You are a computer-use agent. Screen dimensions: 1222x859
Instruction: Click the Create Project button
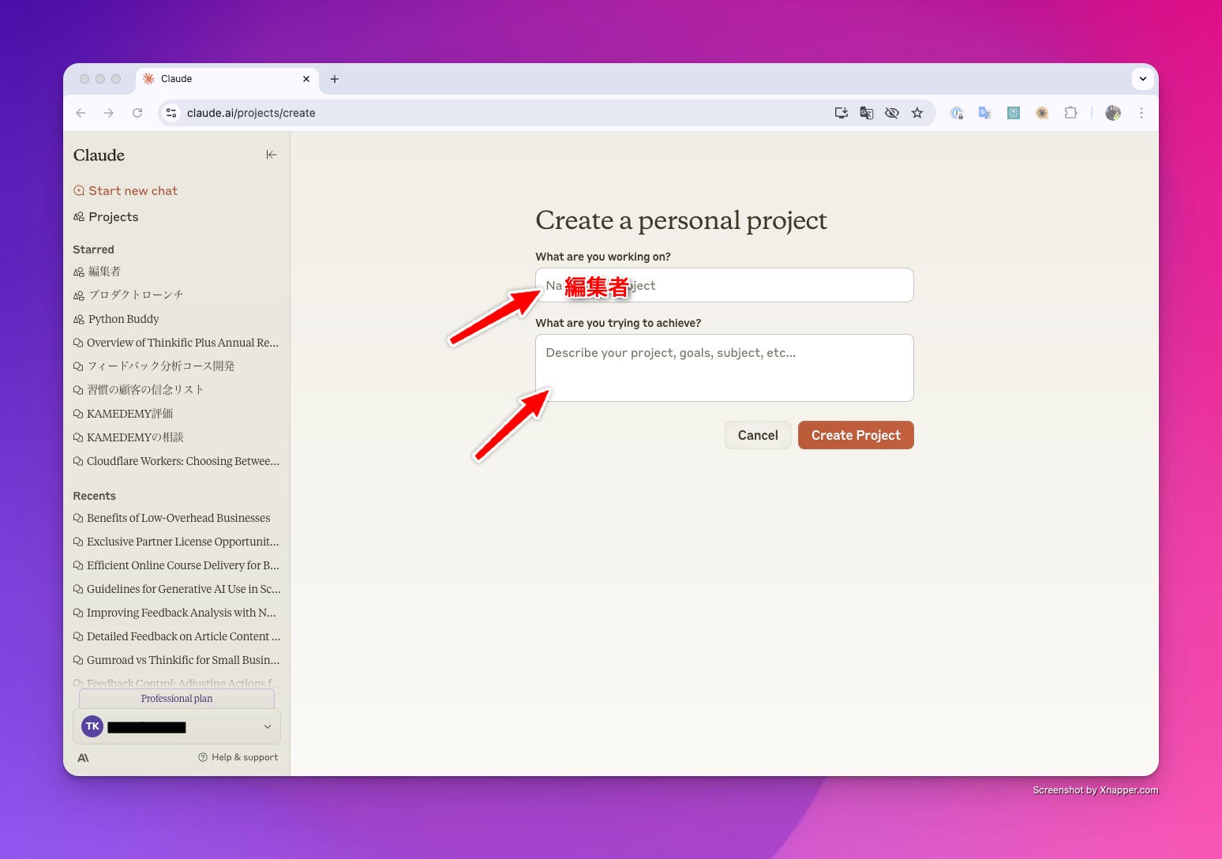(x=856, y=435)
